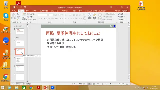Select slide 2 thumbnail
This screenshot has height=90, width=160.
click(20, 43)
